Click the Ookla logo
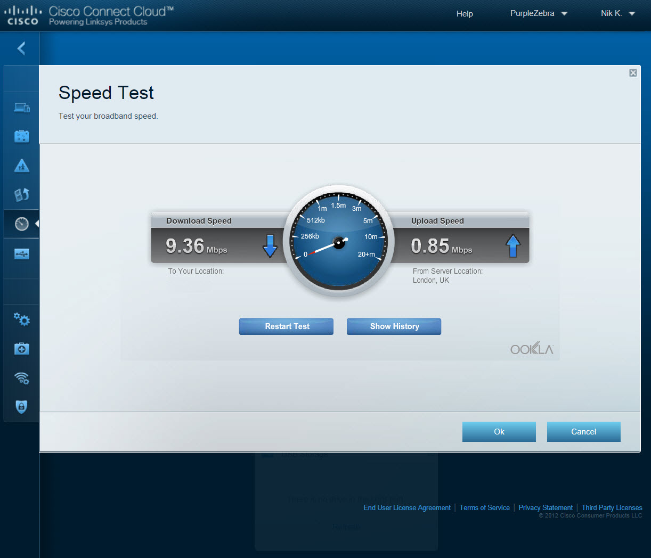This screenshot has height=558, width=651. (532, 349)
